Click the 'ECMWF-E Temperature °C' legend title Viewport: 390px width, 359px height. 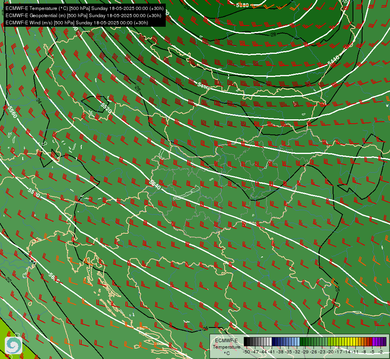click(226, 347)
